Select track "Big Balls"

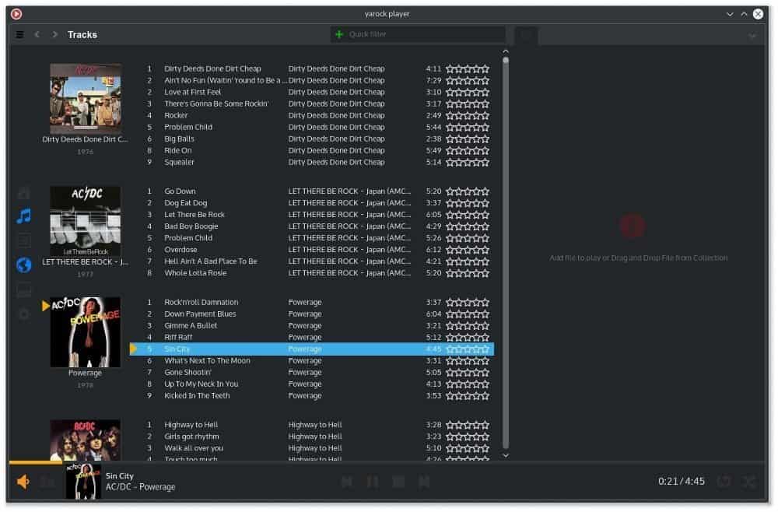coord(179,139)
